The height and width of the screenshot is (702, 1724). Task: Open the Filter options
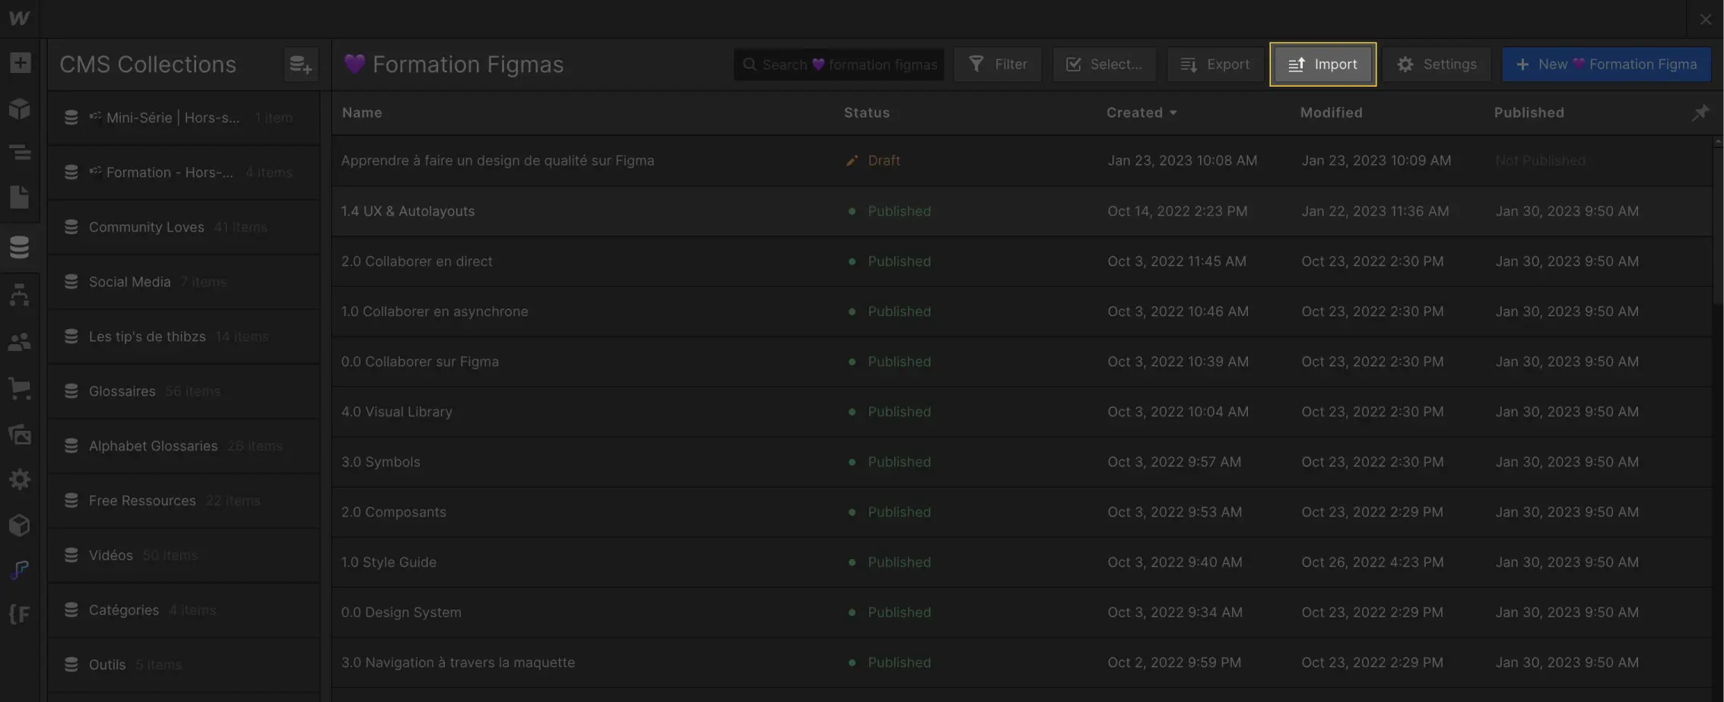pyautogui.click(x=998, y=65)
